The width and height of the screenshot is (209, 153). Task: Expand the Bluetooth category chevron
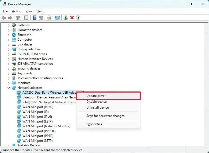click(x=9, y=35)
